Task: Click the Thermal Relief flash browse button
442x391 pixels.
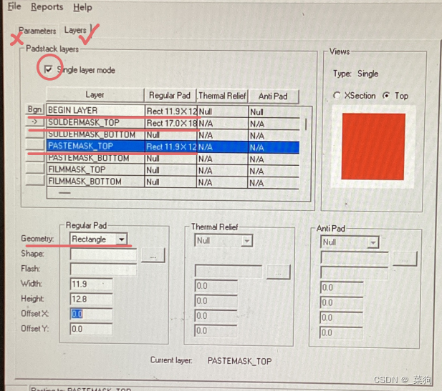Action: (278, 272)
